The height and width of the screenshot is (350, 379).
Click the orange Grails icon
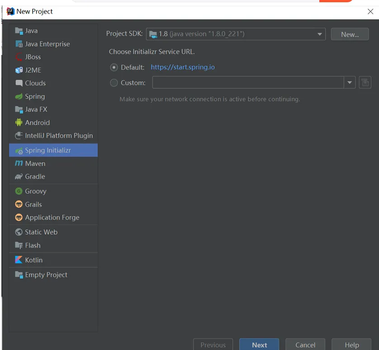click(x=19, y=204)
